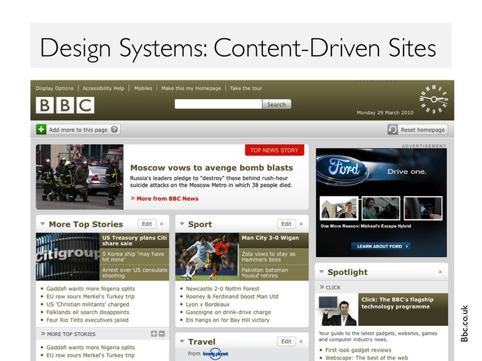Viewport: 482px width, 361px height.
Task: Close the Sport module
Action: pyautogui.click(x=301, y=224)
